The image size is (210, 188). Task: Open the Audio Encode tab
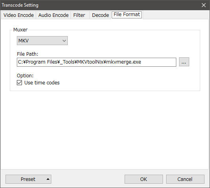(53, 15)
